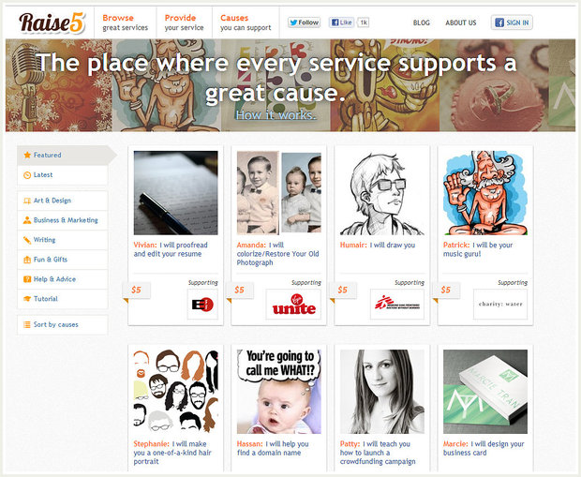This screenshot has width=581, height=477.
Task: Click the Sort by causes list icon
Action: 27,324
